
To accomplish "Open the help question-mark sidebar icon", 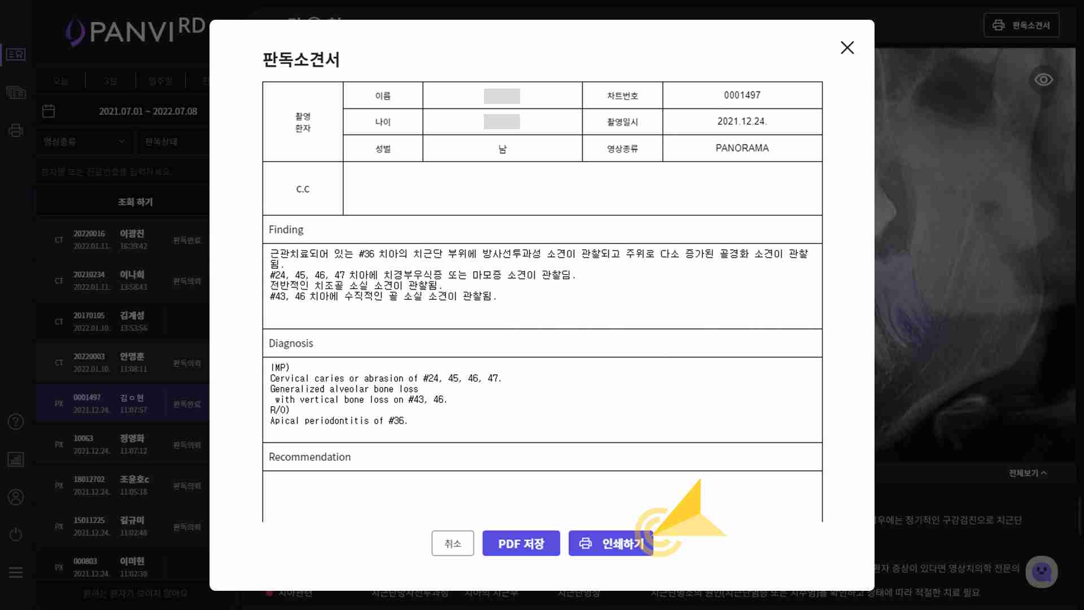I will pos(16,421).
